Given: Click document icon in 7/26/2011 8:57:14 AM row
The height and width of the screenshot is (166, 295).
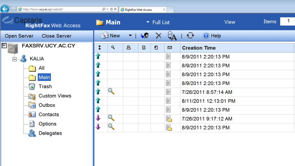Looking at the screenshot, I should click(x=168, y=92).
